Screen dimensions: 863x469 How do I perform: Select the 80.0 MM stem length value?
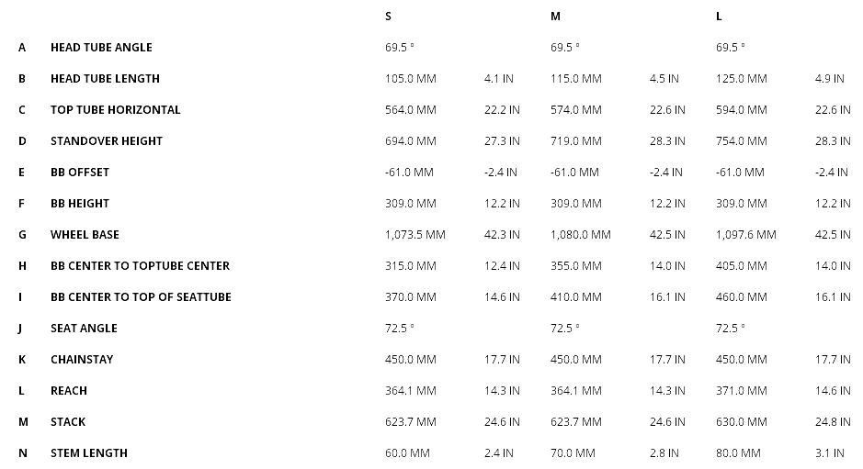point(738,452)
